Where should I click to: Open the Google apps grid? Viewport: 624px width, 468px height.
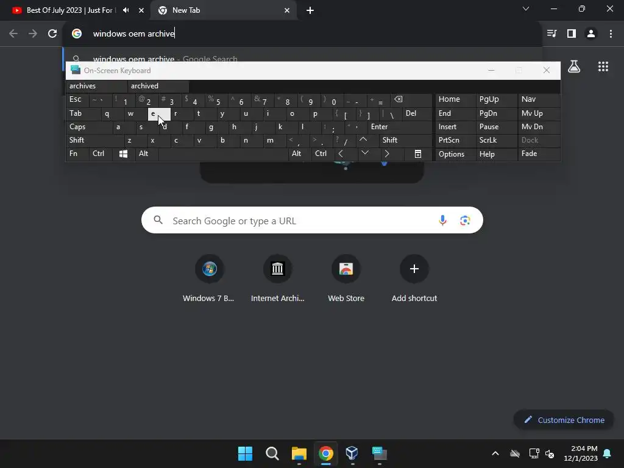[603, 66]
